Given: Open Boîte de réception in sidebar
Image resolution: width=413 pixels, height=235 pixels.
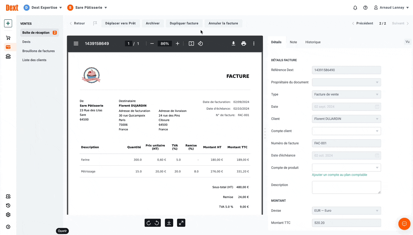Looking at the screenshot, I should pos(40,33).
